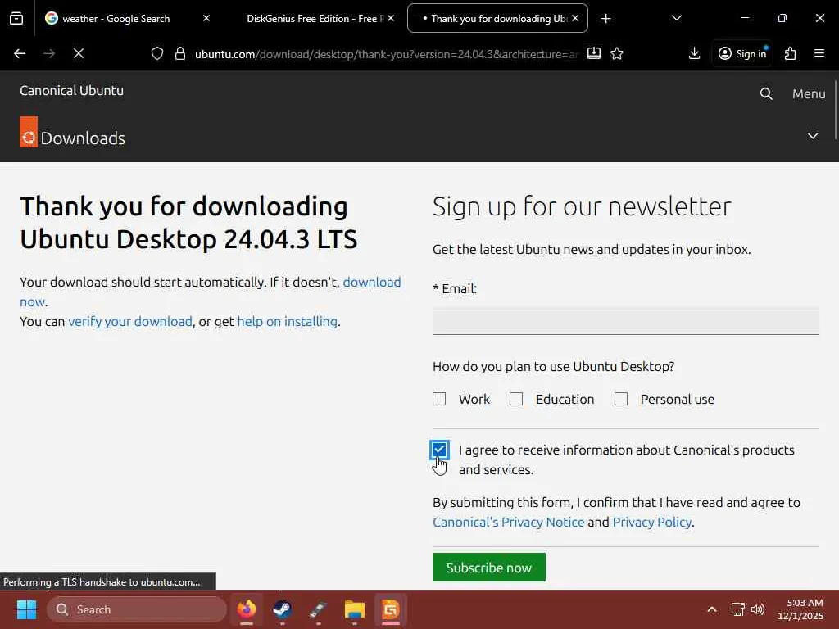
Task: Open the volume speaker tray icon
Action: [758, 609]
